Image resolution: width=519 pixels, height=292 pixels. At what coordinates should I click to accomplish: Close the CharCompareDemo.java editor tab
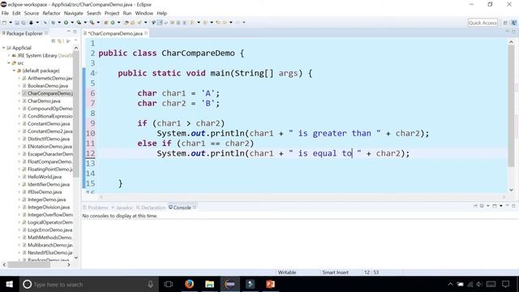point(146,33)
